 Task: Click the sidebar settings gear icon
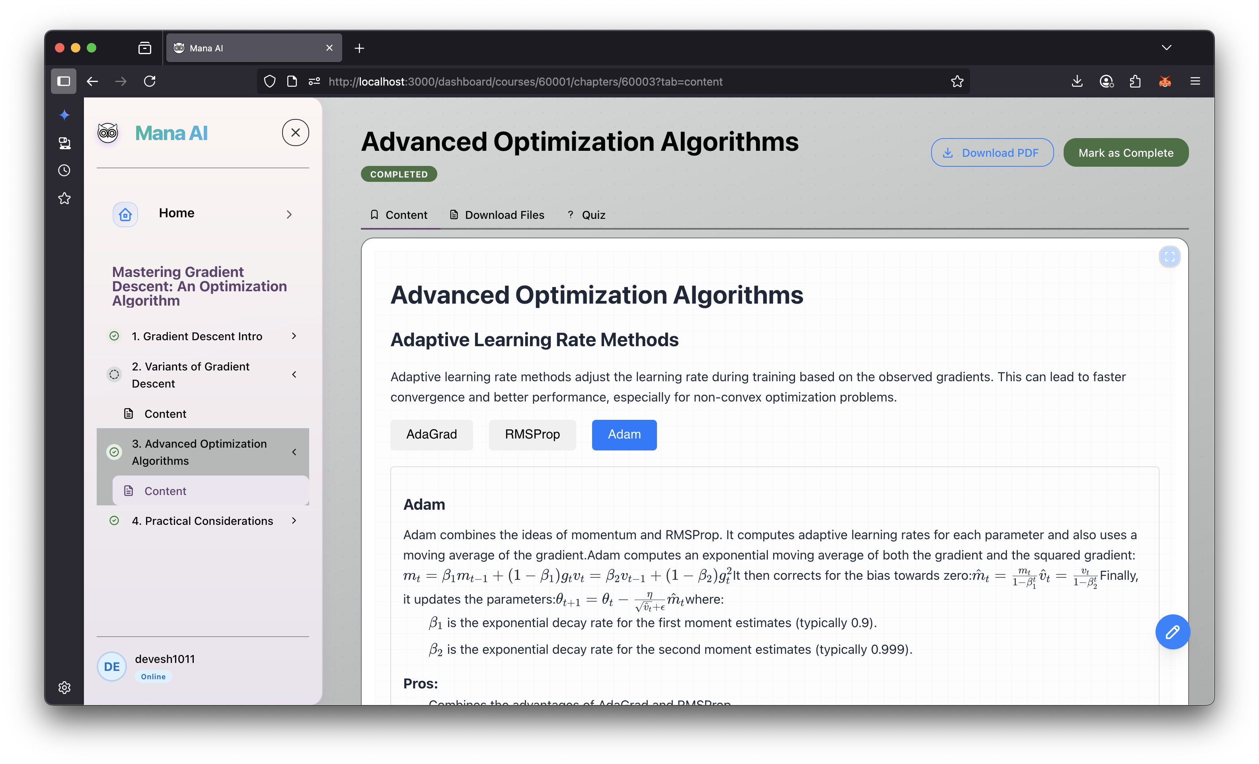coord(64,687)
